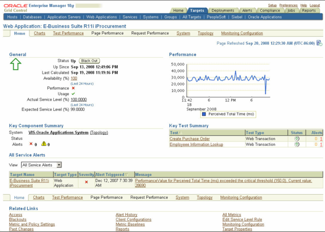Click the Availability 100 link
The height and width of the screenshot is (232, 325).
[x=74, y=79]
